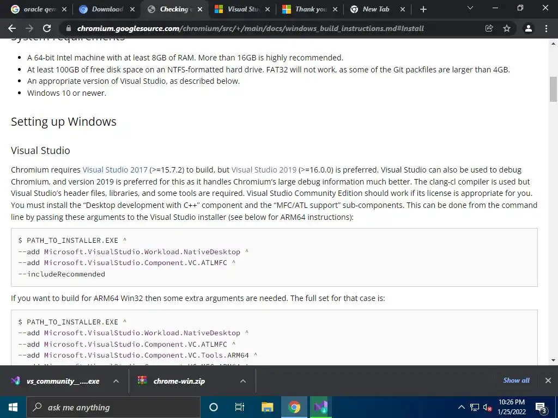Click the page vertical scrollbar thumb

pos(553,89)
